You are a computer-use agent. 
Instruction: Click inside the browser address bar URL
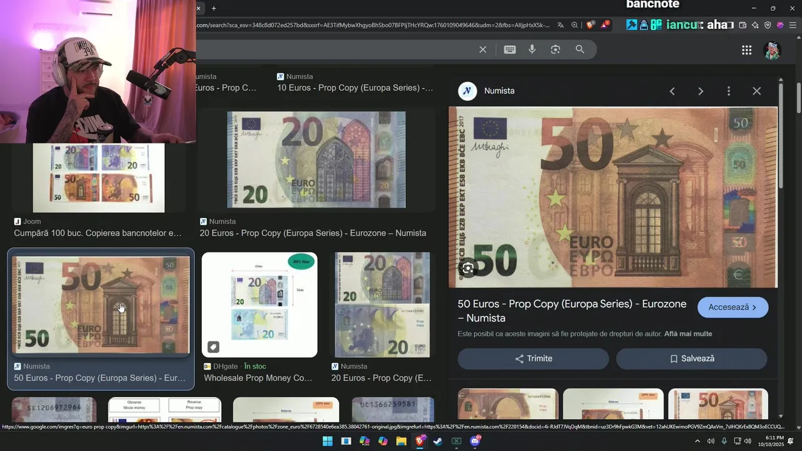coord(373,25)
